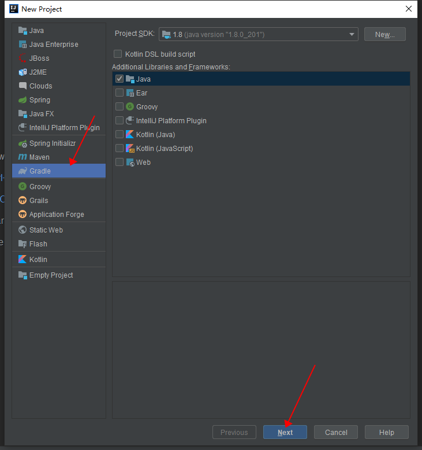Click the Groovy framework green icon
422x450 pixels.
(130, 107)
